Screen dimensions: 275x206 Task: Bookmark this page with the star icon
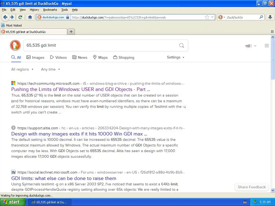click(207, 17)
